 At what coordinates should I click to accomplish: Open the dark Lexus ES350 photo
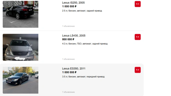21,80
